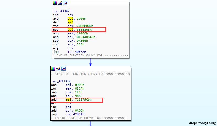Click highlighted esi in add esi, 71E179C6h

68,99
